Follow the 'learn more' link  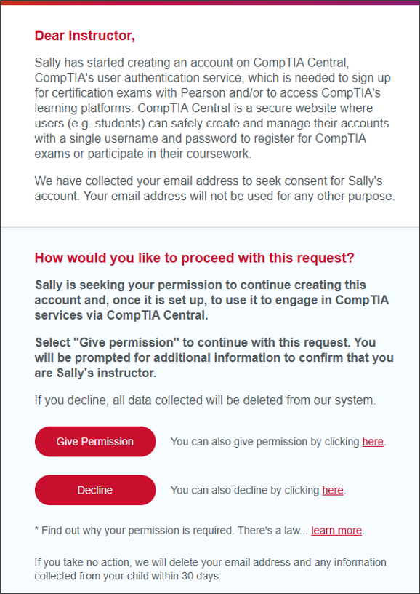pyautogui.click(x=336, y=531)
